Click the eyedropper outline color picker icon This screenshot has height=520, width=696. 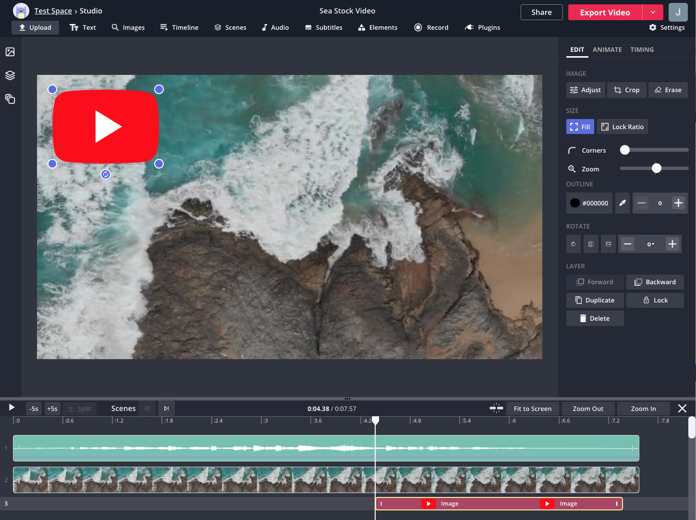coord(622,203)
